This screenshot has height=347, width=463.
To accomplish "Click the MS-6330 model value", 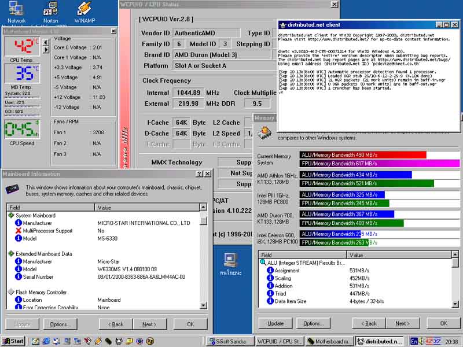I will 107,238.
